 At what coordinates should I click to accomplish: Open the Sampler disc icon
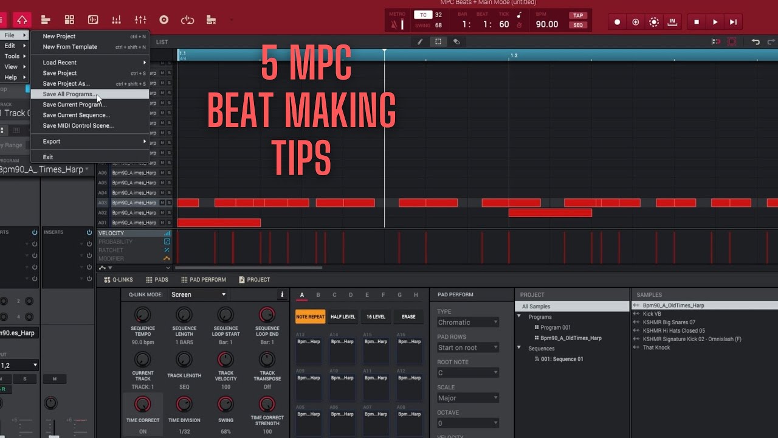point(164,21)
